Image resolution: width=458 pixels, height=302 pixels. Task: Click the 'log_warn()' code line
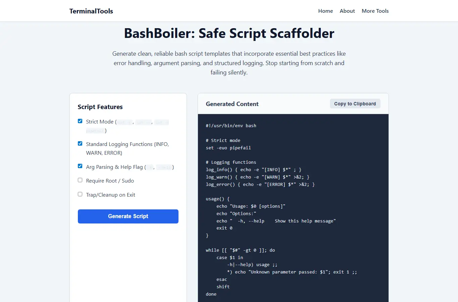[x=258, y=177]
